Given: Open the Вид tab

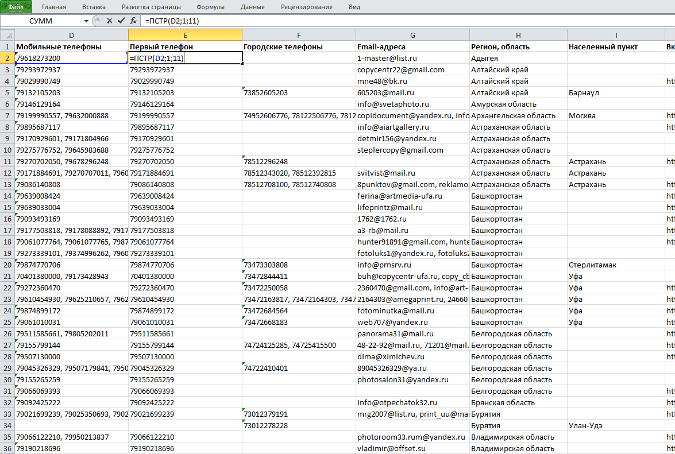Looking at the screenshot, I should [354, 7].
